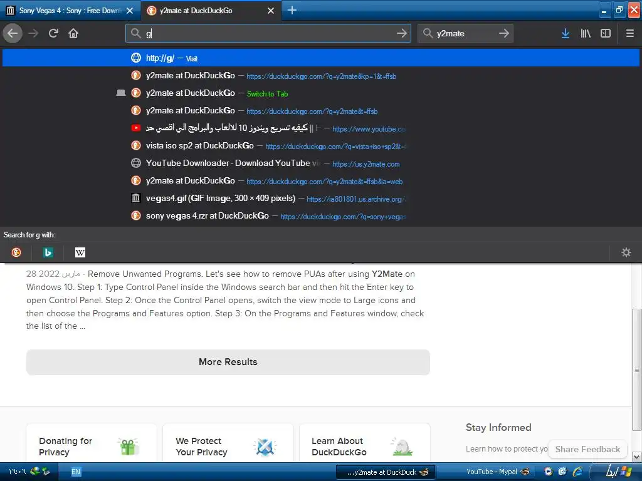
Task: Open the Arabic YouTube video suggestion
Action: (x=321, y=128)
